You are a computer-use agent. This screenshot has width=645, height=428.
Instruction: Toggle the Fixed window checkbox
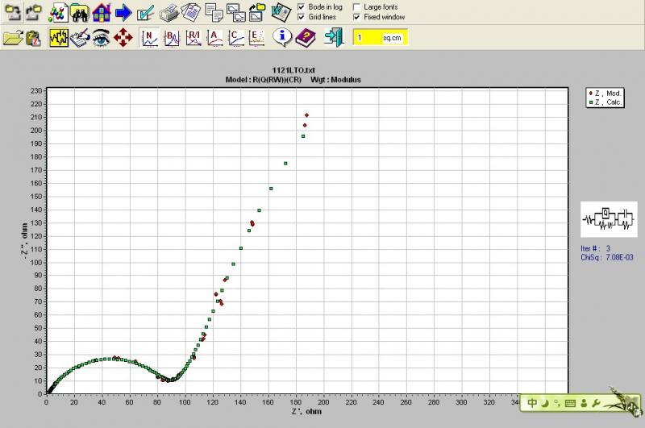pos(356,17)
